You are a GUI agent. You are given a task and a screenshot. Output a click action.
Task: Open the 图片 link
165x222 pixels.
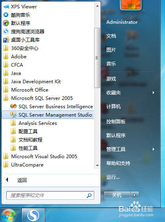pyautogui.click(x=111, y=50)
